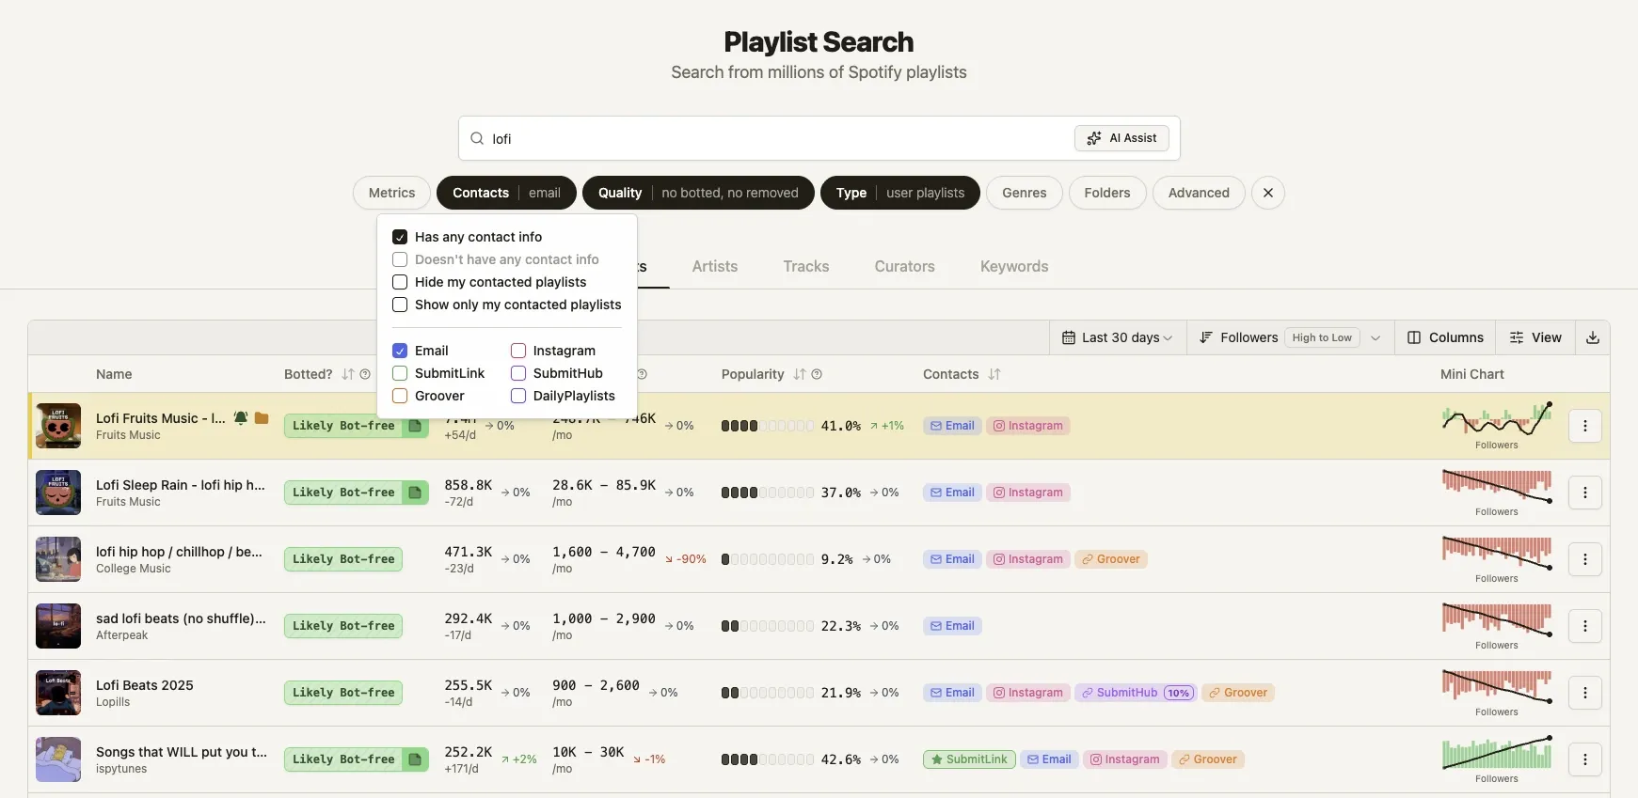
Task: Open the View options
Action: tap(1535, 337)
